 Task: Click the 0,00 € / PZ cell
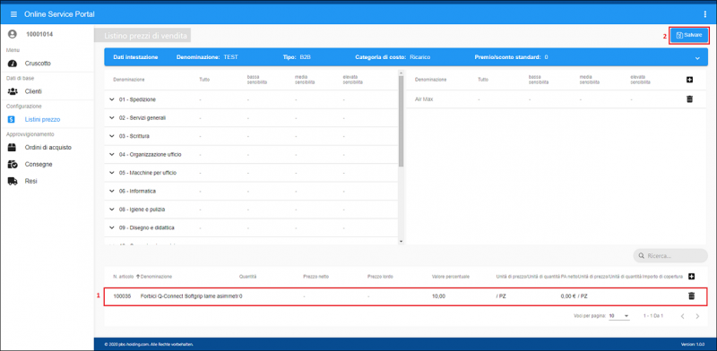(x=574, y=296)
